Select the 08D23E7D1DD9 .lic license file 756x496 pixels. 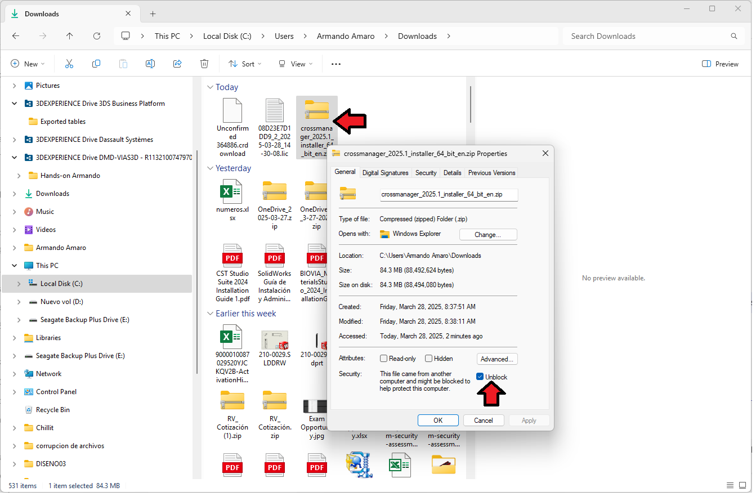click(275, 128)
